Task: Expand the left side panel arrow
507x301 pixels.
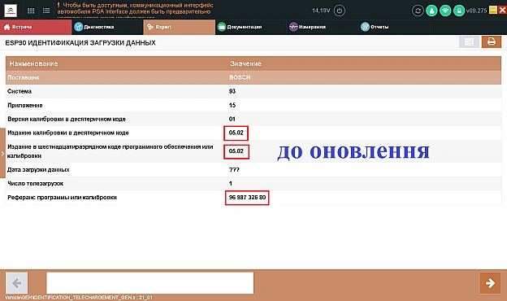Action: (2, 154)
